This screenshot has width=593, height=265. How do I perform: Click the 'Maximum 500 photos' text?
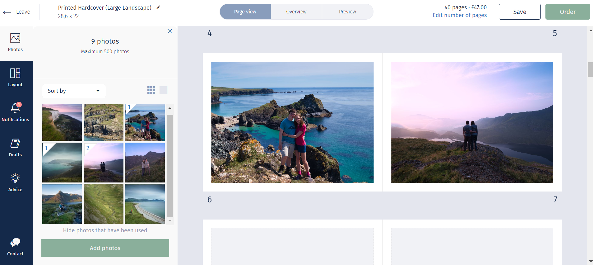click(105, 51)
